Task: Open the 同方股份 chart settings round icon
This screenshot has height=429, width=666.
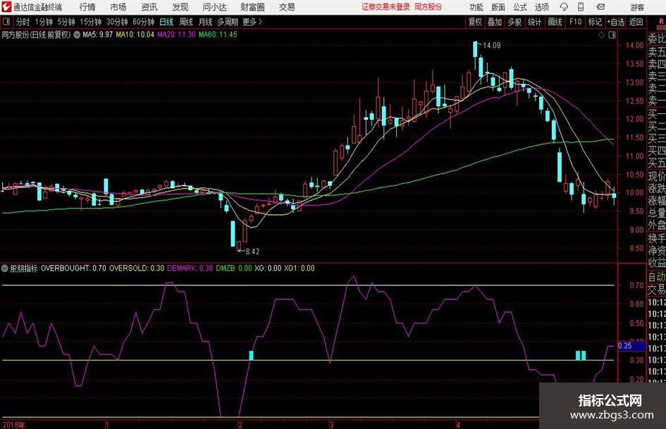Action: tap(77, 35)
